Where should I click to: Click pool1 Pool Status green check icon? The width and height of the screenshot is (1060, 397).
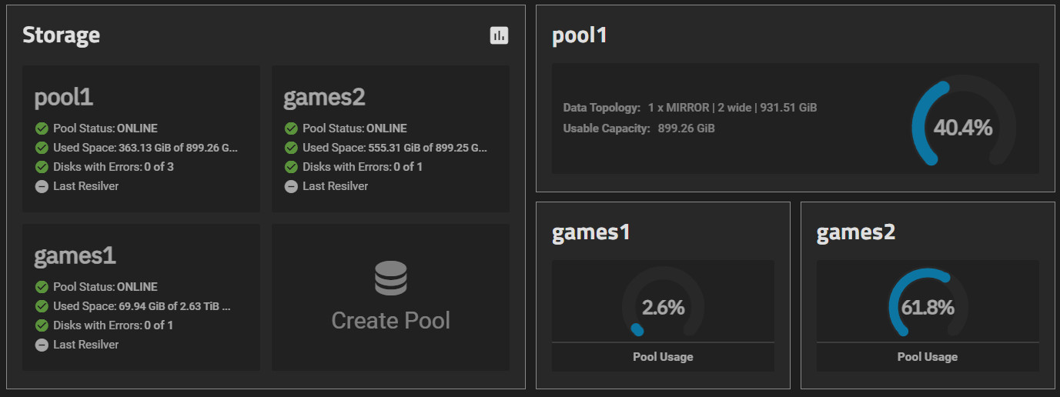click(42, 128)
